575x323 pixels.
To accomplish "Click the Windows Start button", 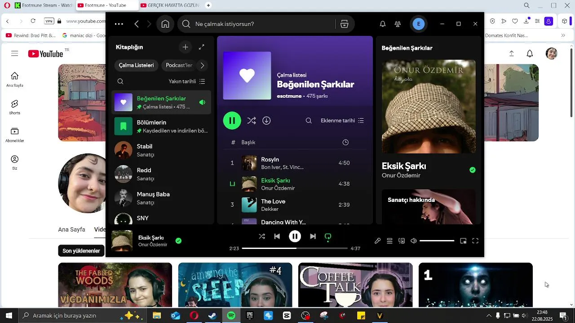I will point(9,316).
